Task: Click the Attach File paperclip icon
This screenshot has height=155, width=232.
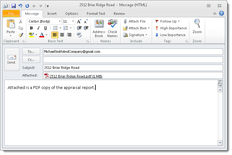Action: coord(125,21)
